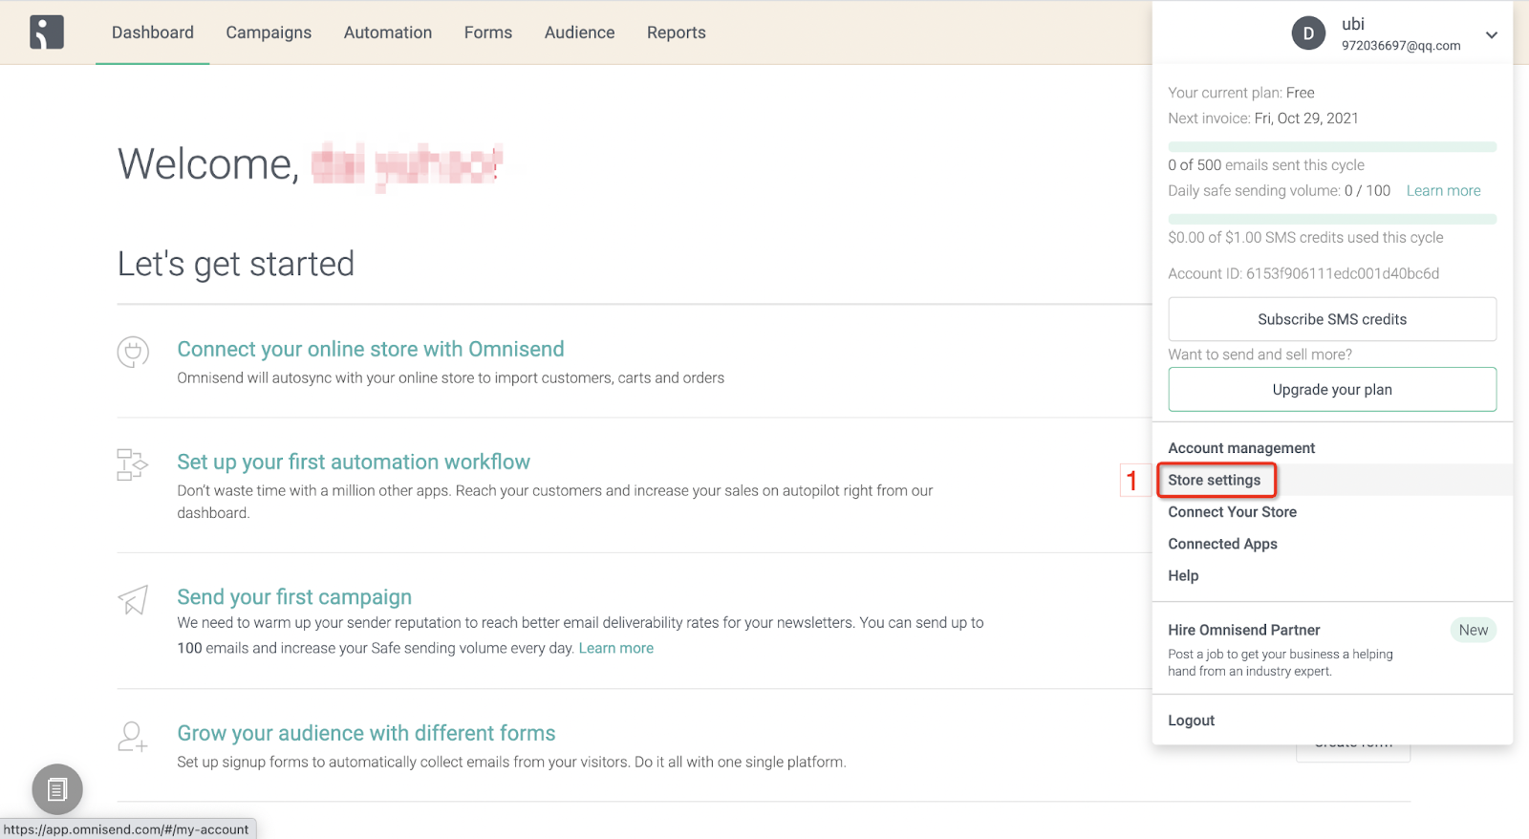The image size is (1529, 839).
Task: Click the automation workflow icon
Action: [x=132, y=464]
